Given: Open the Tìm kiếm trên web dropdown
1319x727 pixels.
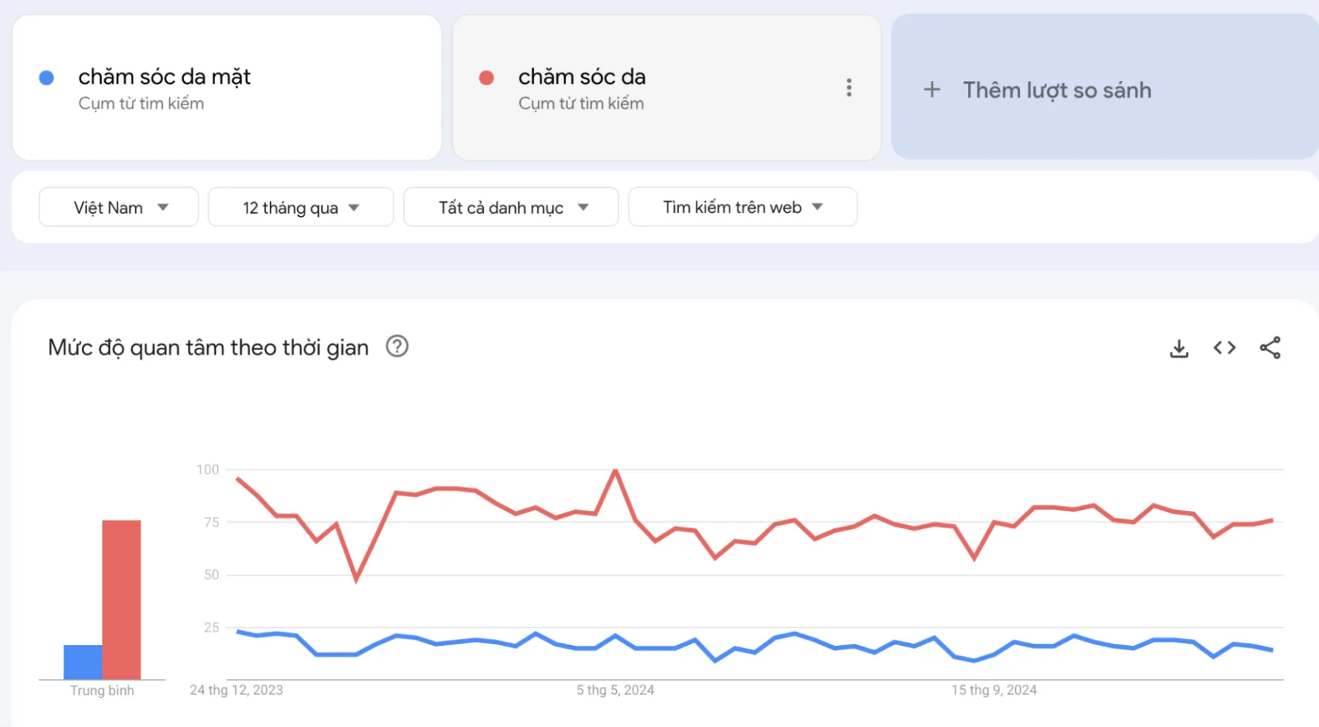Looking at the screenshot, I should (x=742, y=207).
